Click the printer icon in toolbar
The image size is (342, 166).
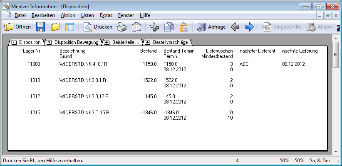click(121, 27)
